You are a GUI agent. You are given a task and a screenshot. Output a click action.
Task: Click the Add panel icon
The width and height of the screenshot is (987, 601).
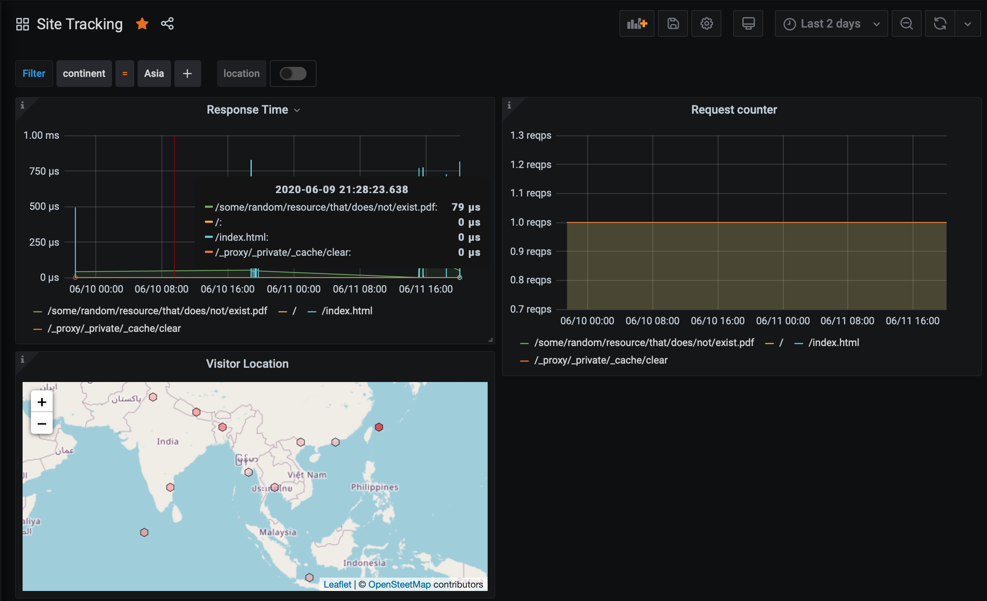click(x=637, y=24)
